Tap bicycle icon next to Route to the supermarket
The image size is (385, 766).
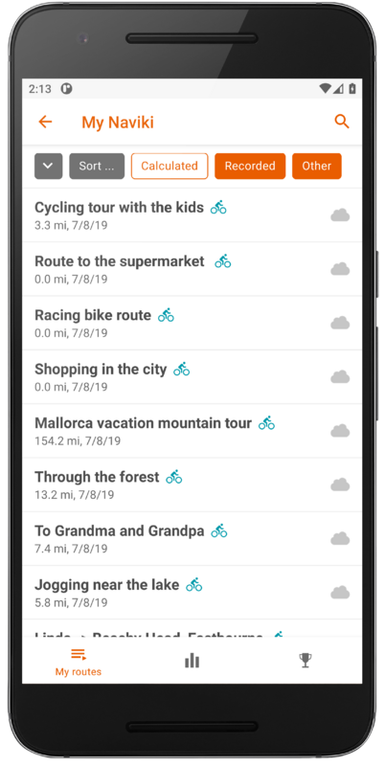coord(223,261)
